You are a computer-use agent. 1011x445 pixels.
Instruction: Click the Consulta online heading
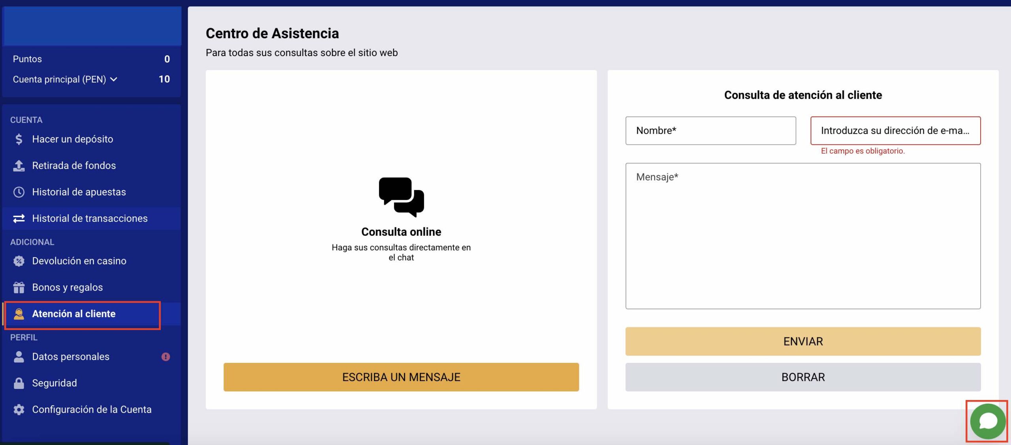click(401, 232)
